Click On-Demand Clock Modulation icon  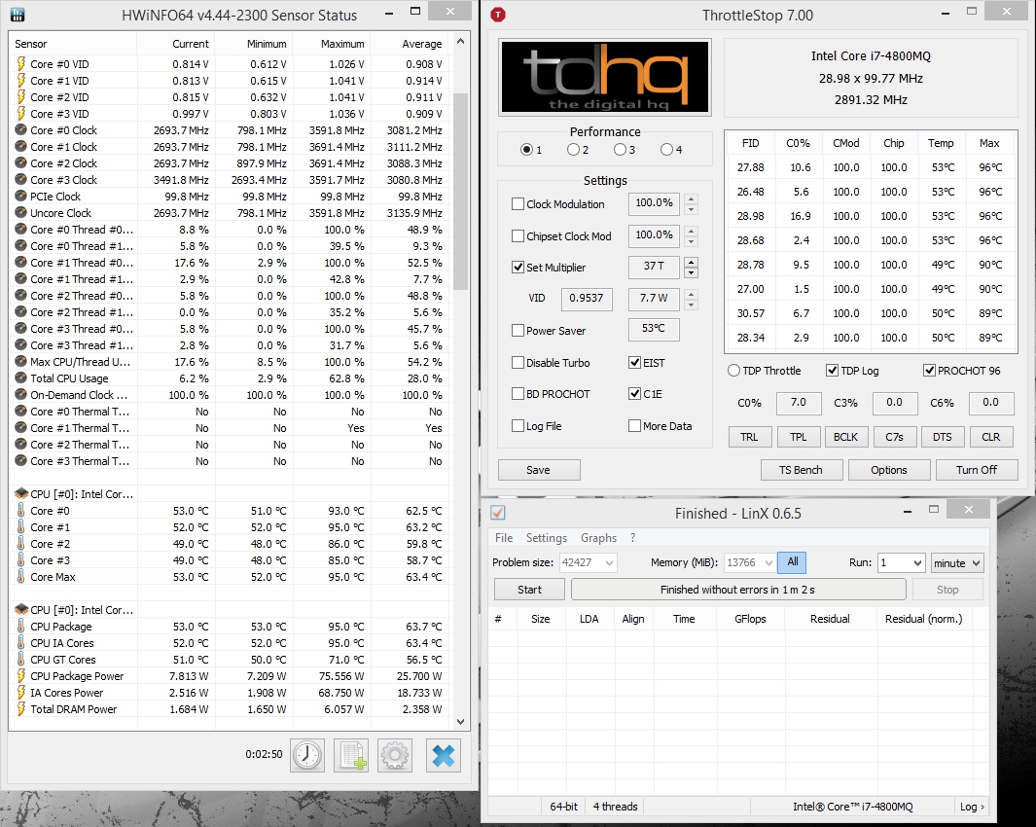coord(21,395)
